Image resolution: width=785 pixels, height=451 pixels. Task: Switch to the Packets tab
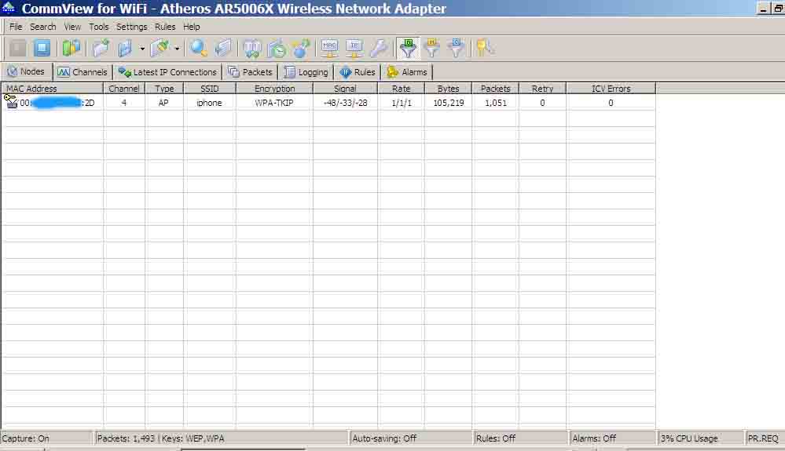pos(251,72)
